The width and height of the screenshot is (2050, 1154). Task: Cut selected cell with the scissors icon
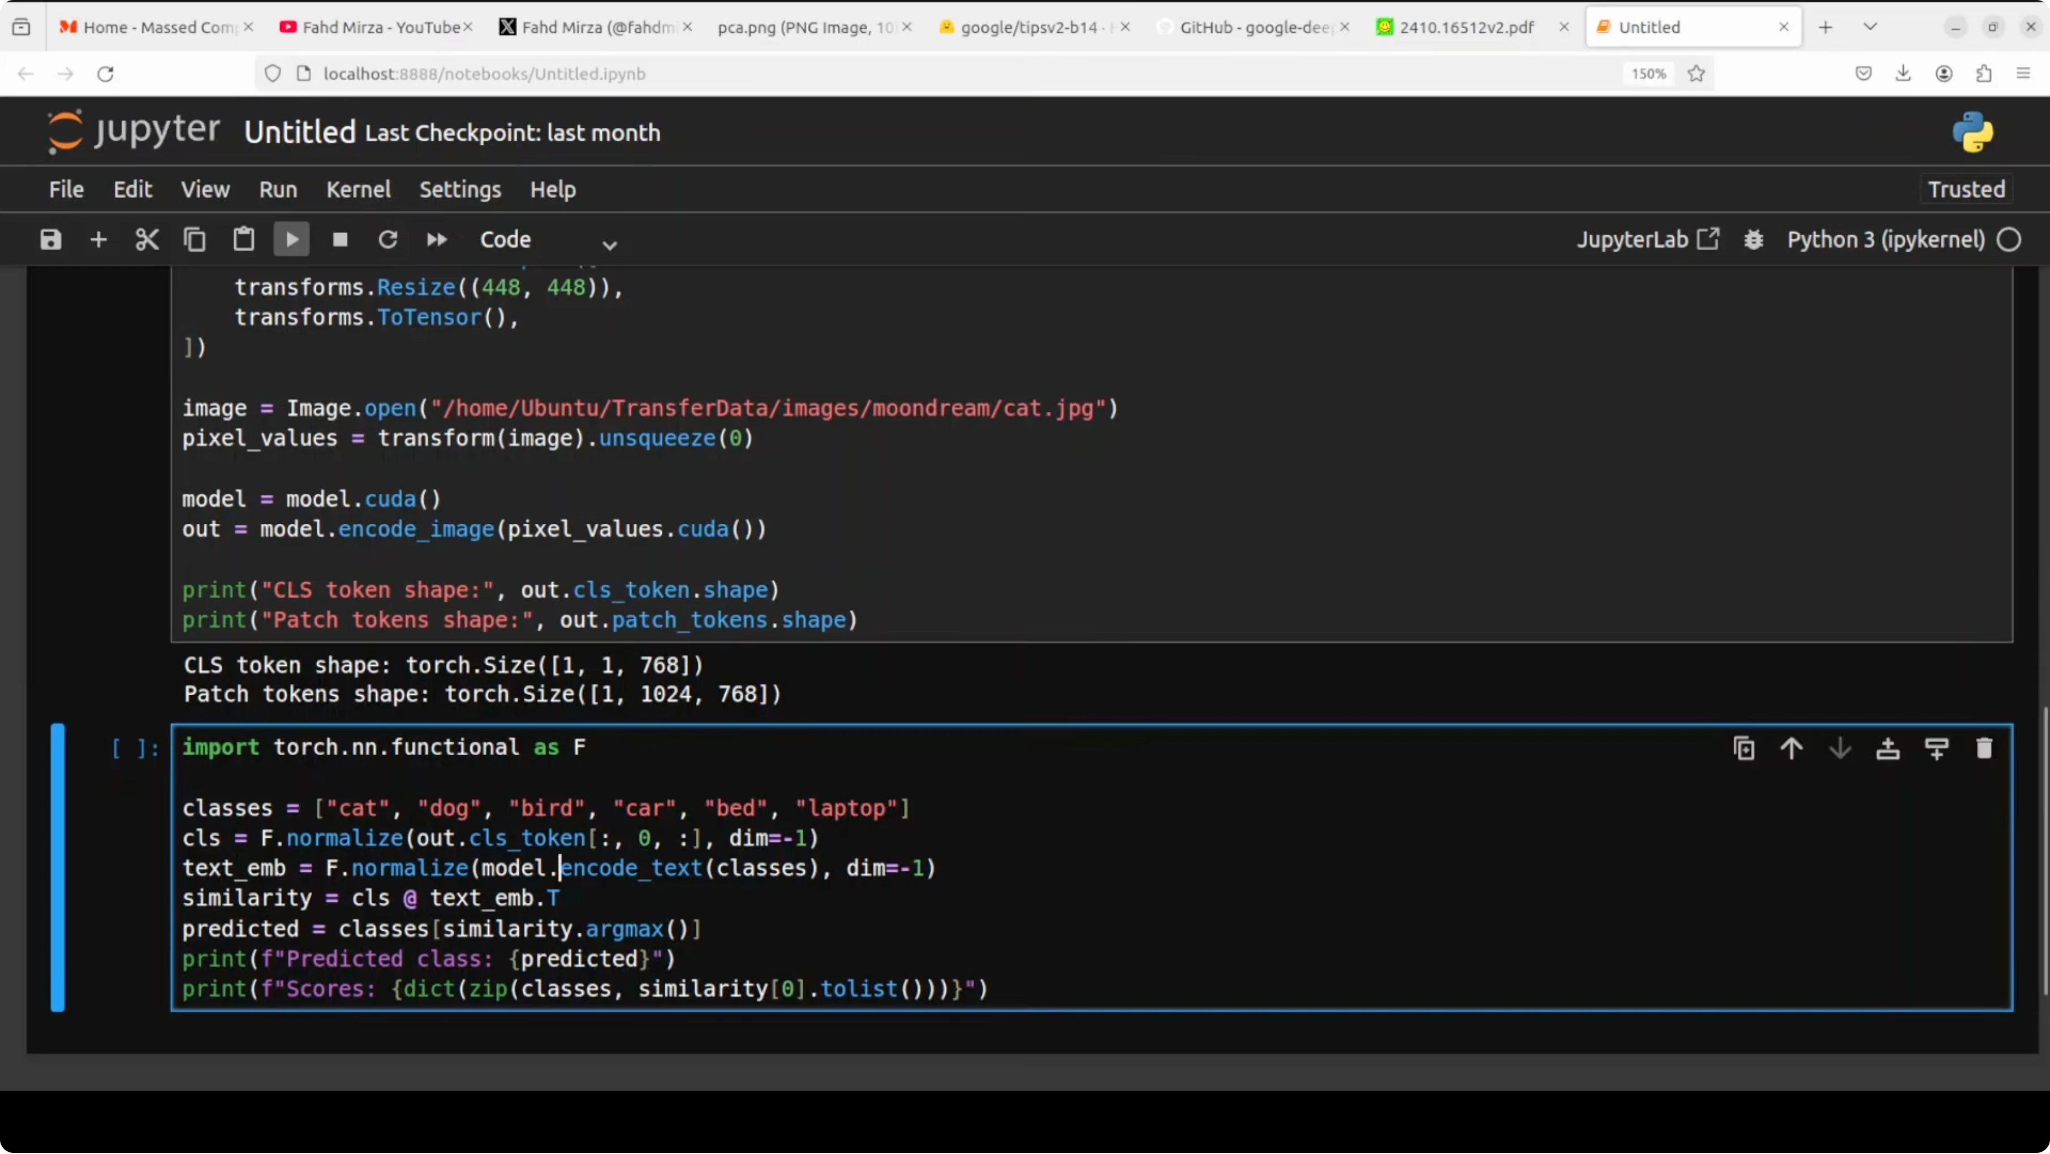pos(147,239)
